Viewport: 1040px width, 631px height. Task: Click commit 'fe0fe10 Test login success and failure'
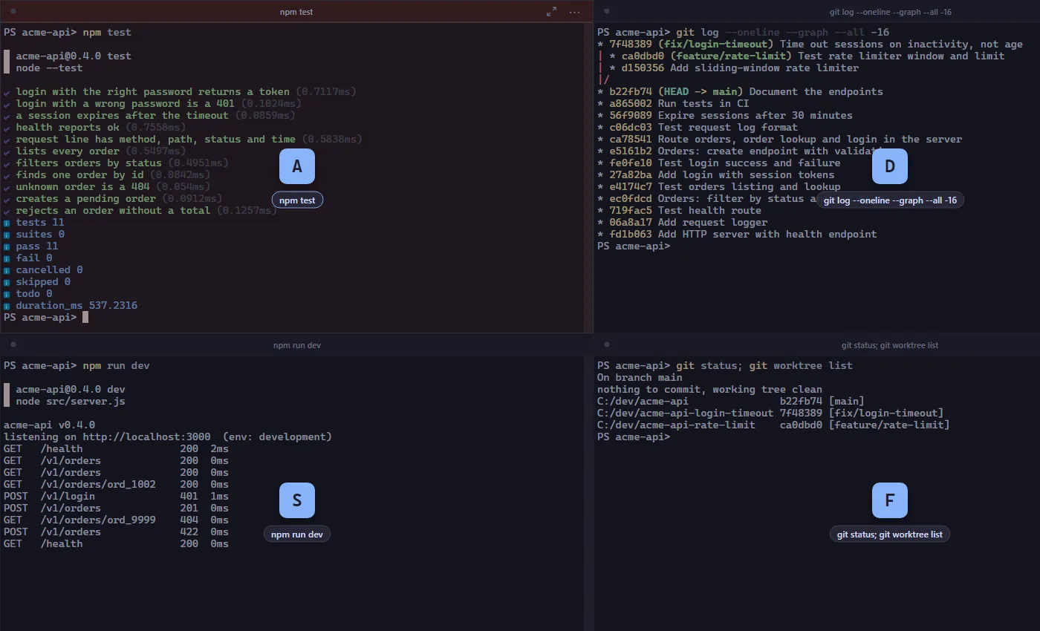point(725,163)
